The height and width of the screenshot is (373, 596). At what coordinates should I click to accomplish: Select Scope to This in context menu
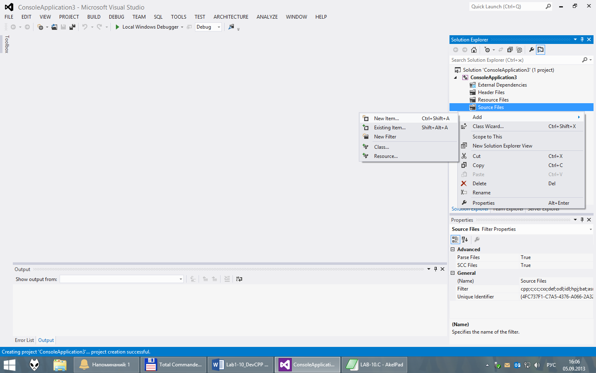(521, 137)
